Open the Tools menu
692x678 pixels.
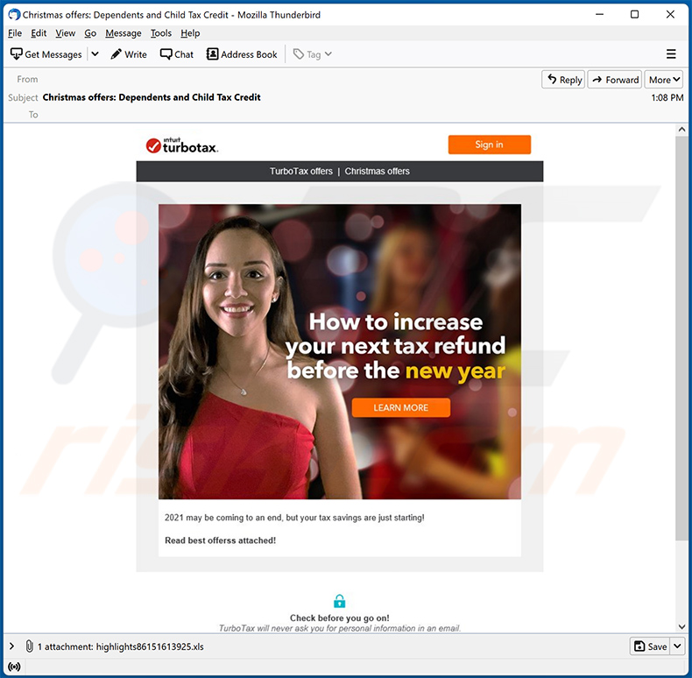(161, 33)
